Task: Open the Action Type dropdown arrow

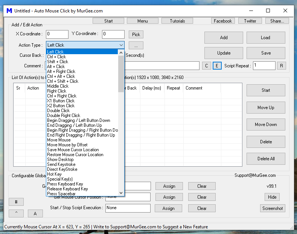Action: [121, 45]
